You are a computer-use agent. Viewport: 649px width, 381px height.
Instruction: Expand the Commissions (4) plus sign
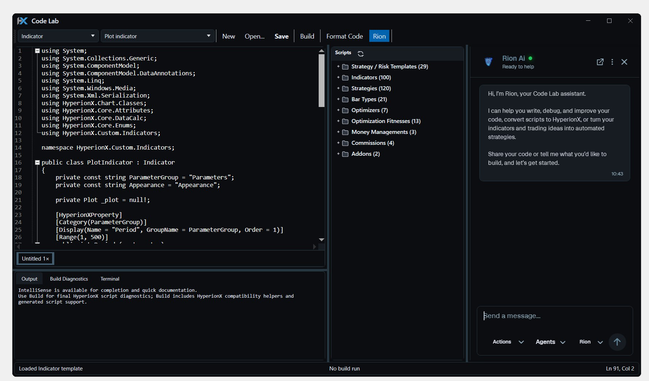tap(338, 143)
